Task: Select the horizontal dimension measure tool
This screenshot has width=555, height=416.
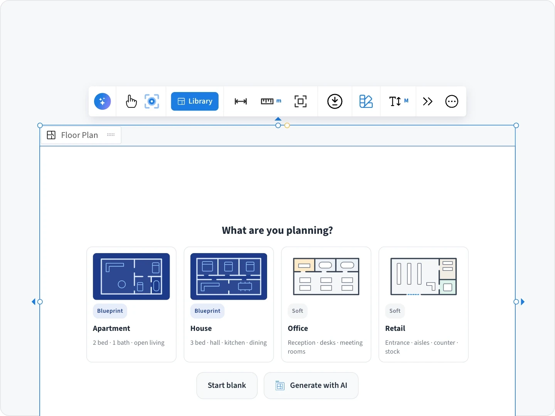Action: [241, 101]
